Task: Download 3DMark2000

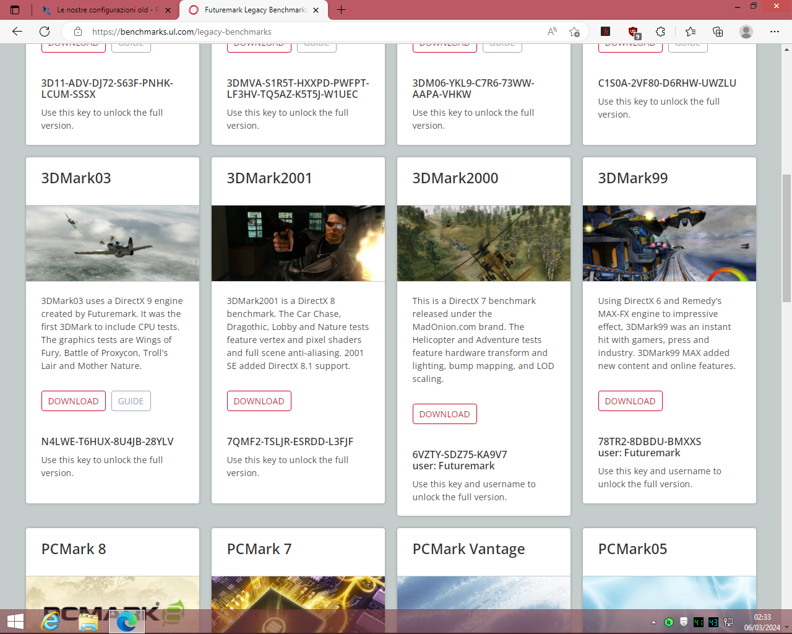Action: tap(444, 414)
